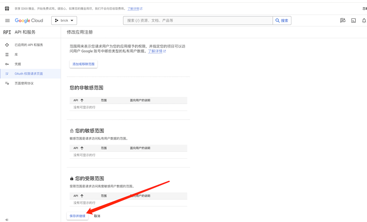Click the Google Cloud logo

click(29, 20)
